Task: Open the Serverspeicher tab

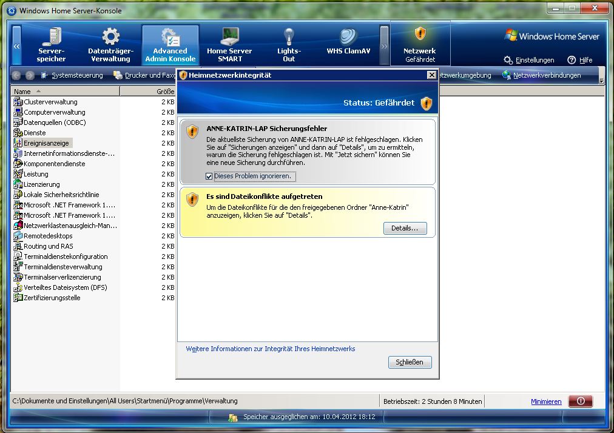Action: click(52, 45)
